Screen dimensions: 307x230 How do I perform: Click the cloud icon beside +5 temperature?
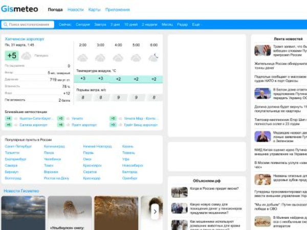[x=26, y=56]
